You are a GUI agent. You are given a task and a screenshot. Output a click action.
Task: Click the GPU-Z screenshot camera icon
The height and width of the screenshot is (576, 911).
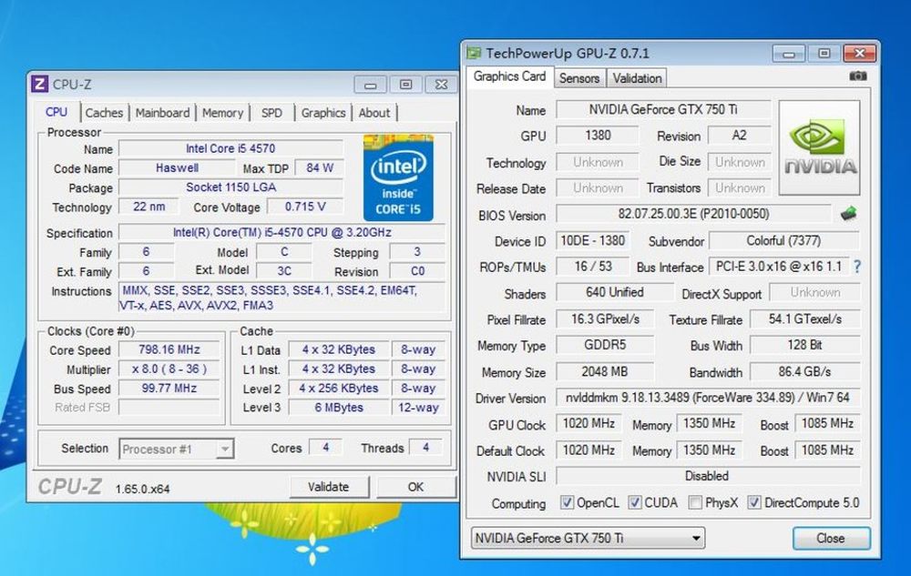point(857,76)
